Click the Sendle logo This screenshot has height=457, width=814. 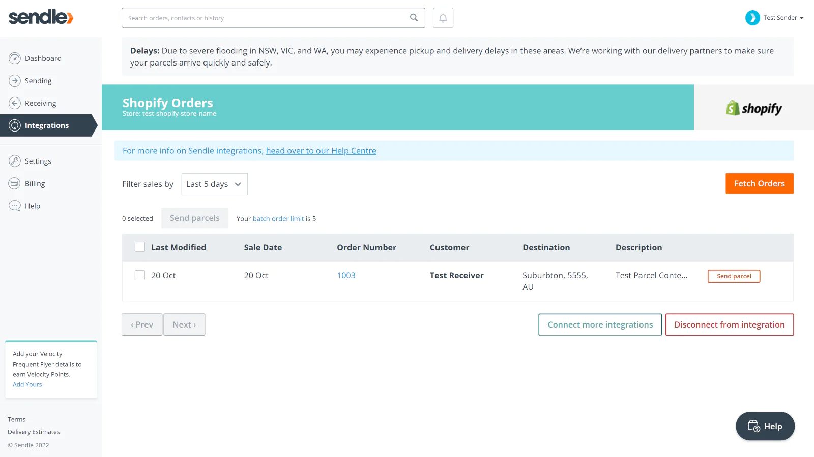click(x=41, y=17)
